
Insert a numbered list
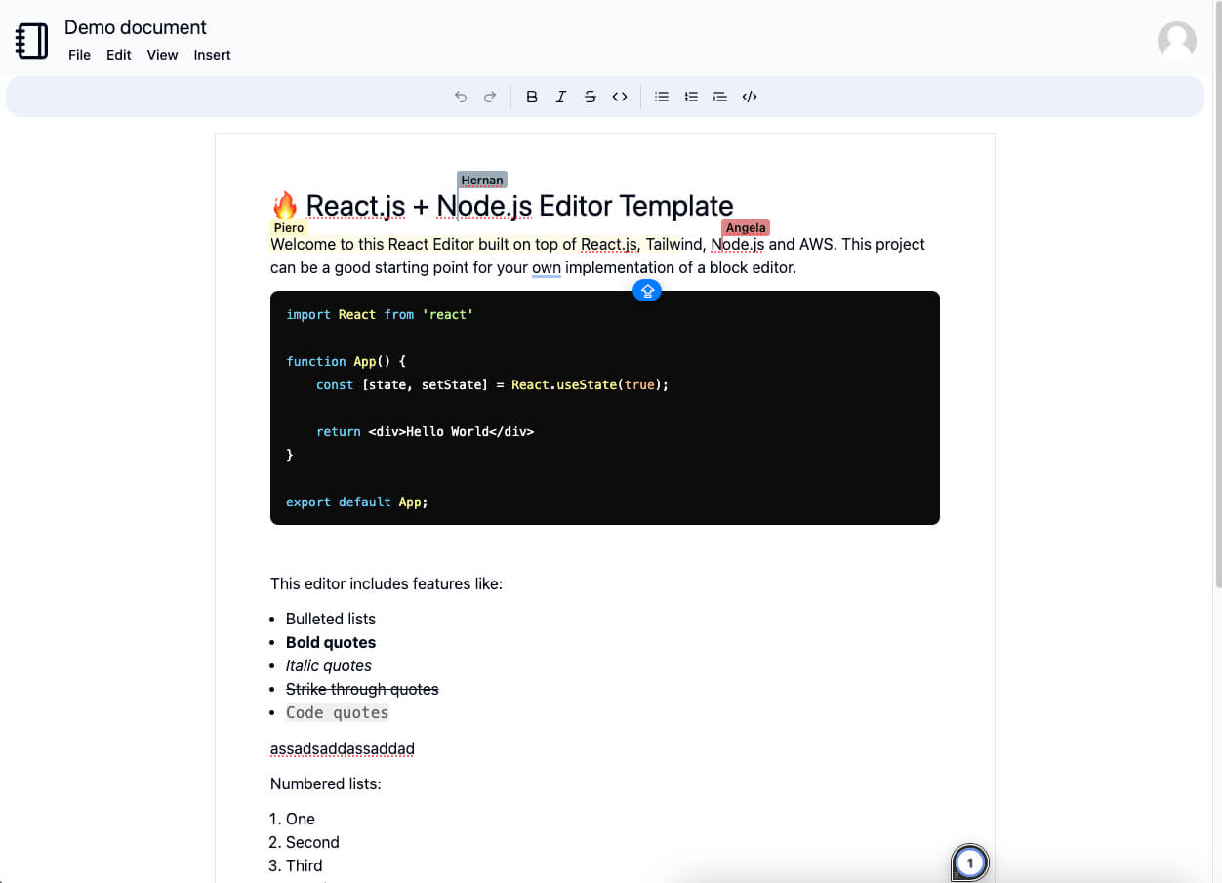(691, 97)
